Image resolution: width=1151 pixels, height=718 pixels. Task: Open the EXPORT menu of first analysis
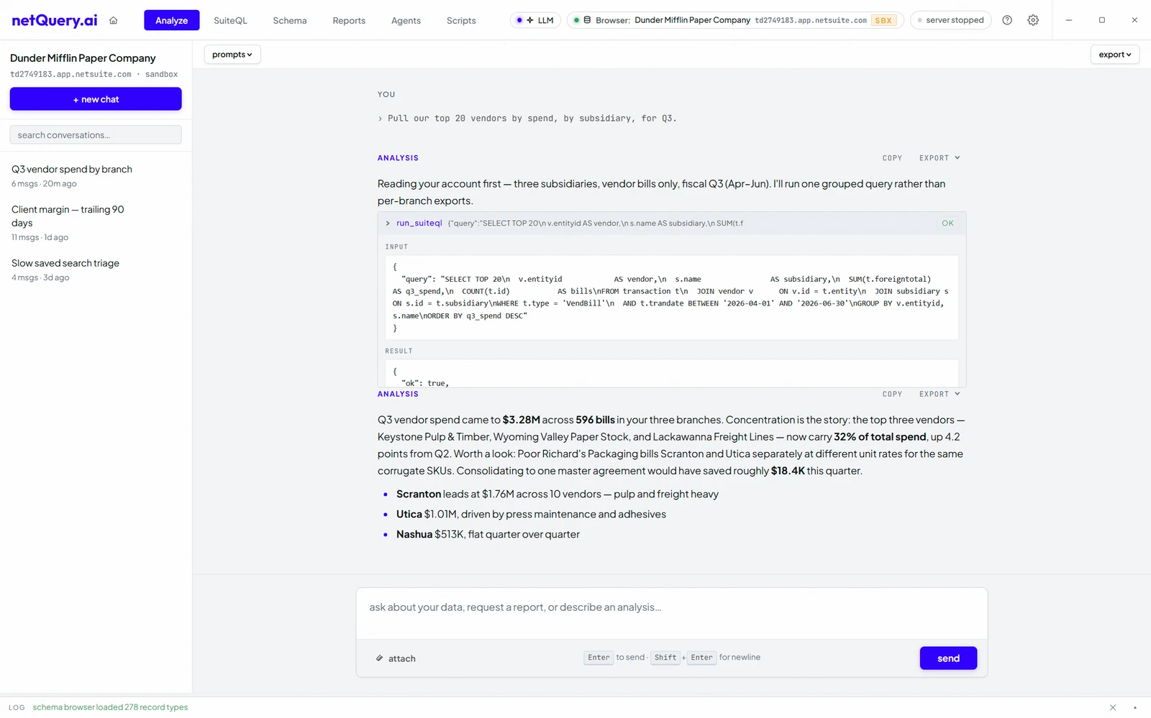pyautogui.click(x=940, y=158)
